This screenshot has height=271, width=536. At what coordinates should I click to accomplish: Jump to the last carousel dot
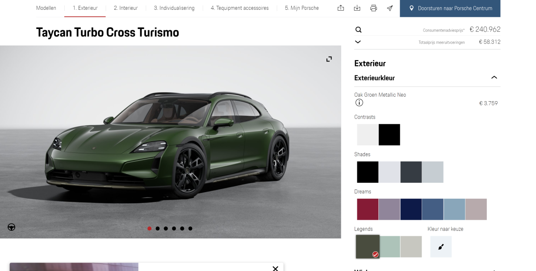190,229
